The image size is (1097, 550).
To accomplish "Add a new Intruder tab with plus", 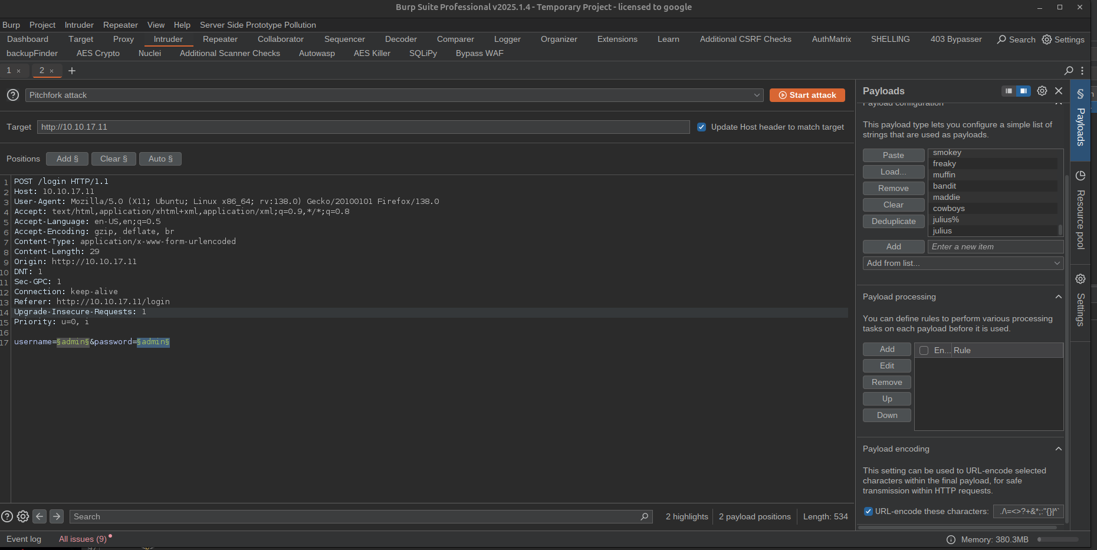I will [72, 71].
